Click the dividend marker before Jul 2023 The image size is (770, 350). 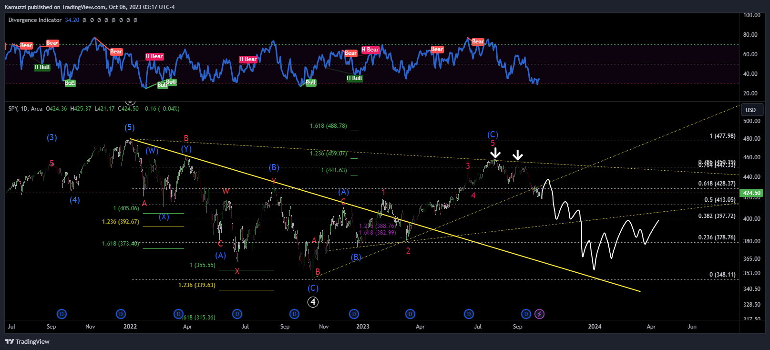click(469, 314)
